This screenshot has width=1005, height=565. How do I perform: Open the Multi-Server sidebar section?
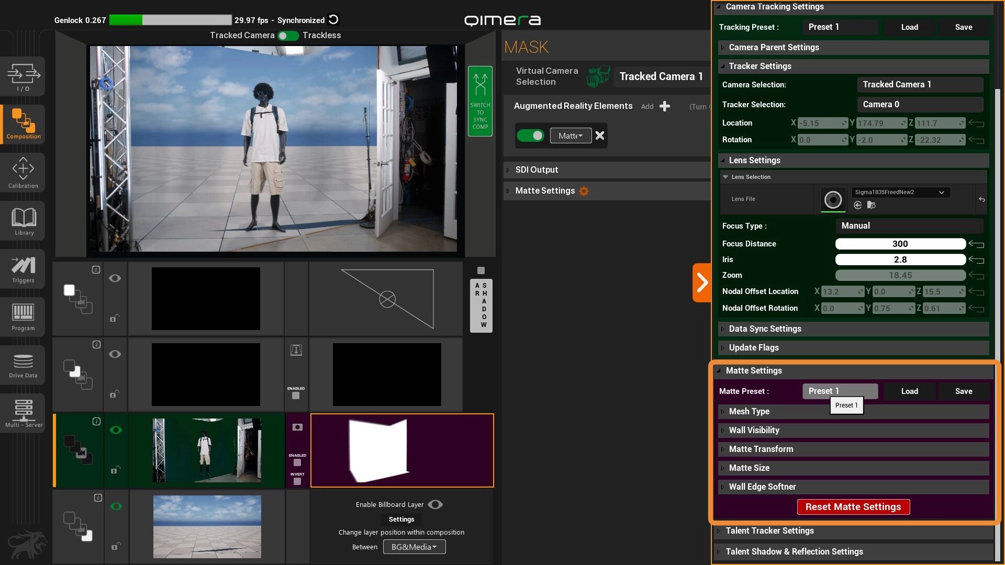click(x=23, y=413)
